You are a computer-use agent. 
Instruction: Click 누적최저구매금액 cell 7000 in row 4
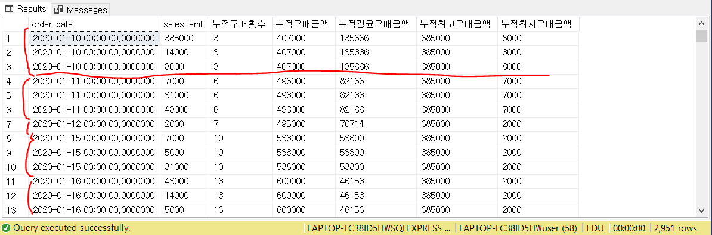[538, 81]
